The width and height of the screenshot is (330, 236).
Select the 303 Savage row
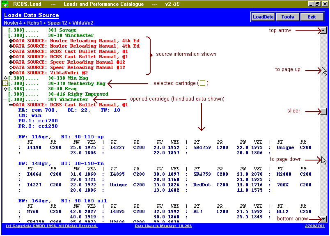click(42, 30)
